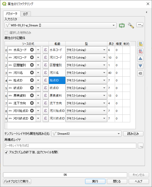Select the パラメータ tab
This screenshot has width=152, height=187.
(11, 13)
